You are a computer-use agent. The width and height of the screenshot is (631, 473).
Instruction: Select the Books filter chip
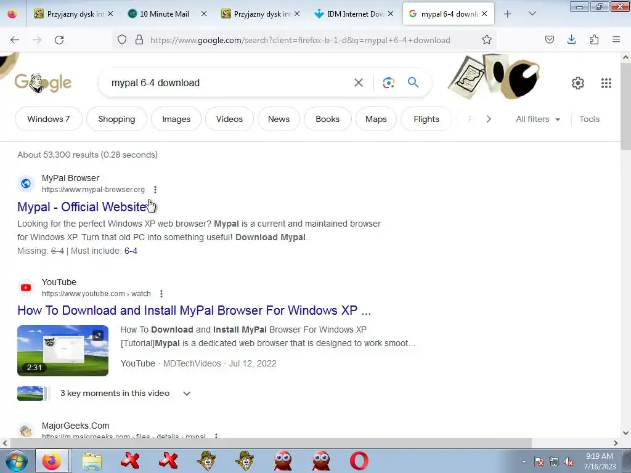click(328, 119)
